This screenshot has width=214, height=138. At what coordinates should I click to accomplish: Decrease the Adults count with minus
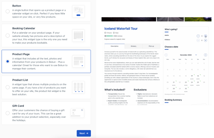click(x=198, y=36)
